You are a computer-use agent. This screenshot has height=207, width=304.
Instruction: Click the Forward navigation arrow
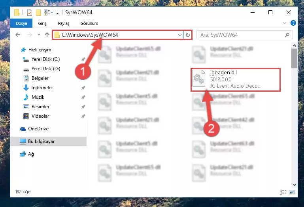point(29,35)
